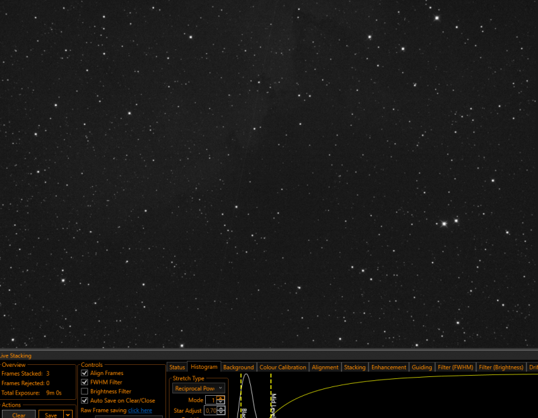Switch to the Guiding tab
538x418 pixels.
[422, 367]
